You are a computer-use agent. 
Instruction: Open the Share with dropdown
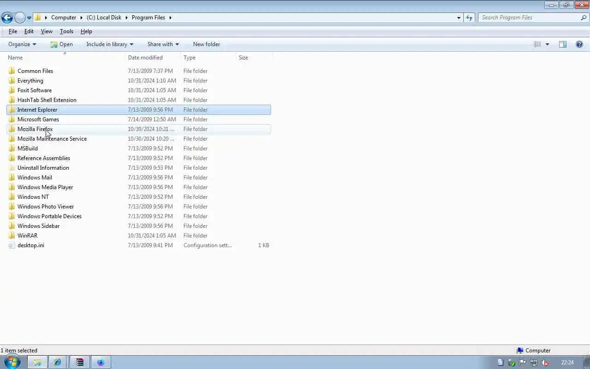click(163, 44)
